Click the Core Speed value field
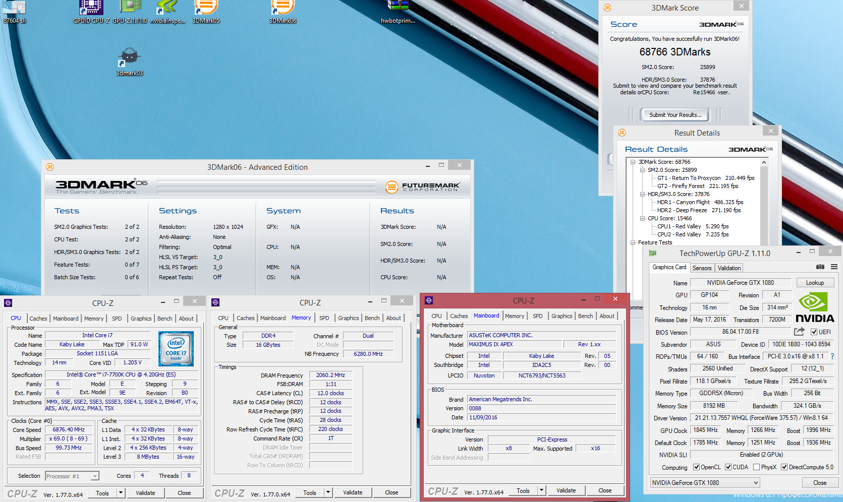The width and height of the screenshot is (843, 502). [x=69, y=430]
